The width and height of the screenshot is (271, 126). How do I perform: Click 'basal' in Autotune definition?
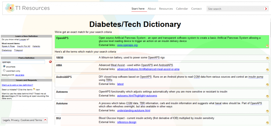[x=219, y=103]
